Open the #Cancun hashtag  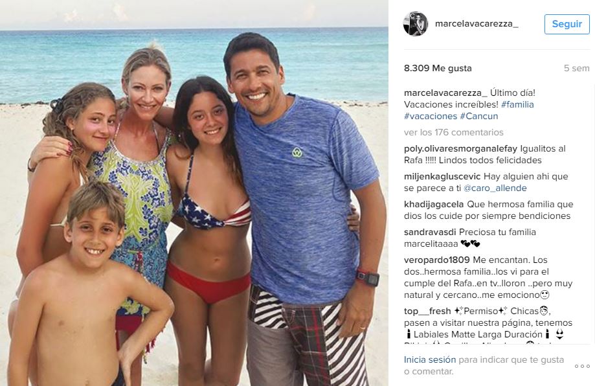(x=479, y=116)
